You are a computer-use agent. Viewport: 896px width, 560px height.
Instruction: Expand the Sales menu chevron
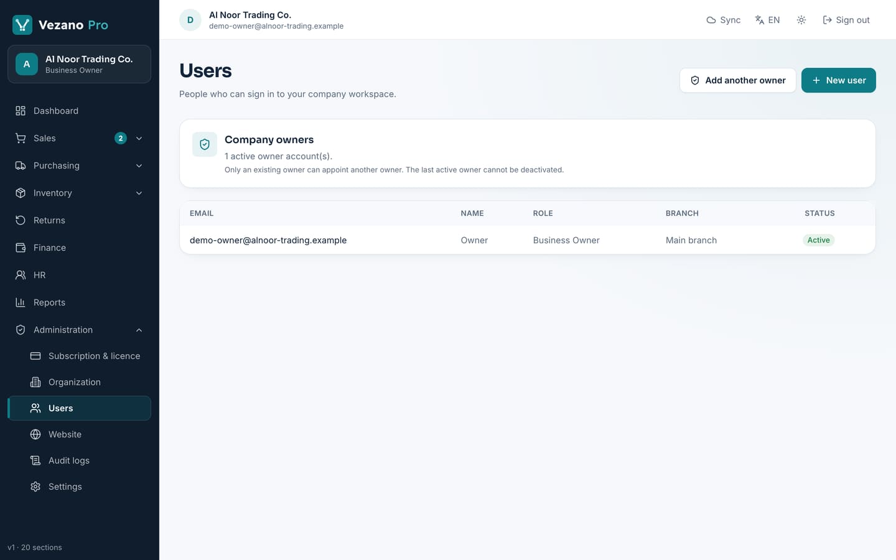click(139, 138)
